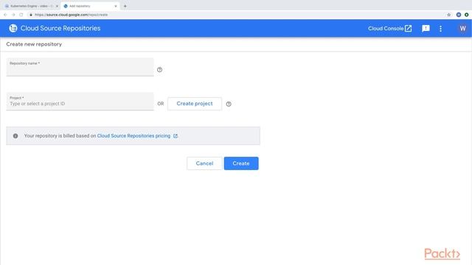Open the three-dot more options menu

[x=441, y=29]
